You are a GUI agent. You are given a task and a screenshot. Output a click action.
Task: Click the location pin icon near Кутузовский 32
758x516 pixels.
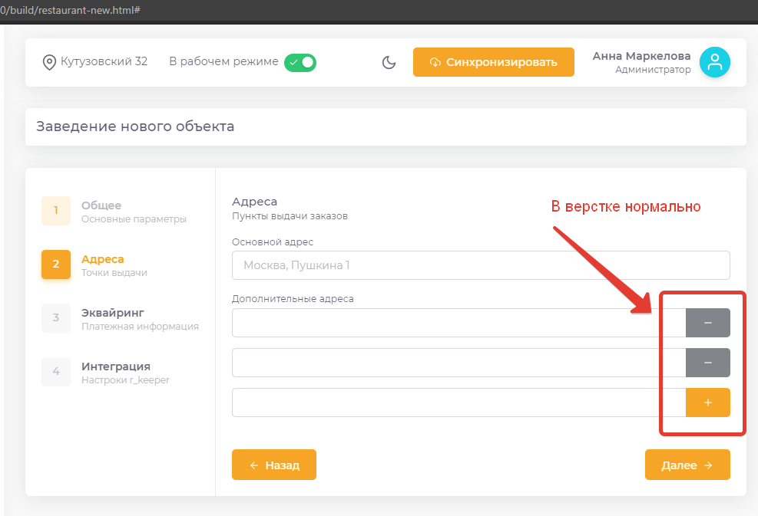point(50,62)
